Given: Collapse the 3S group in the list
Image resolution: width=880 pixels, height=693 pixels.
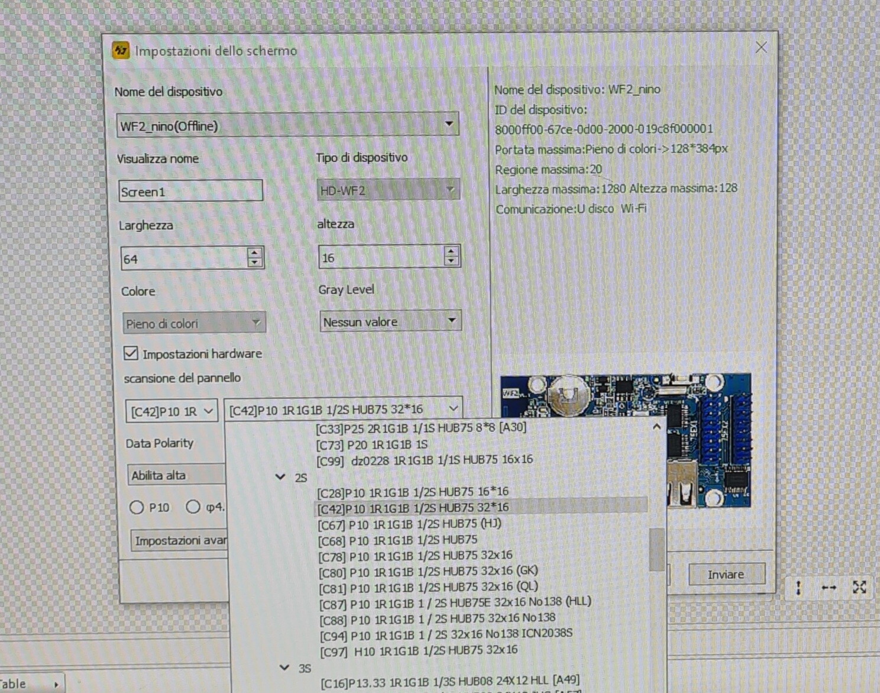Looking at the screenshot, I should pyautogui.click(x=284, y=668).
